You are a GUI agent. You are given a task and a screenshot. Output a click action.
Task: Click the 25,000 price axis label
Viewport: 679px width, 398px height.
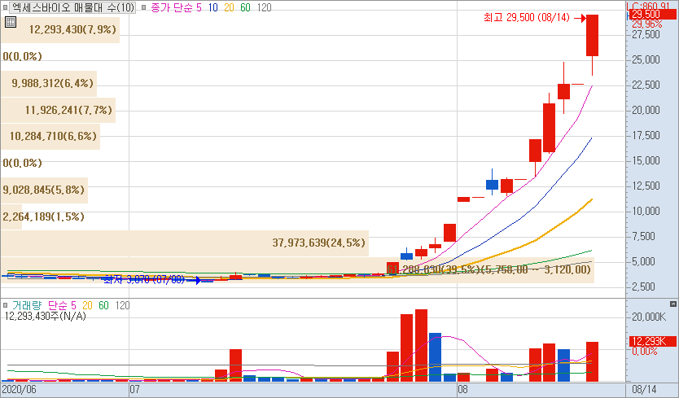pos(646,59)
